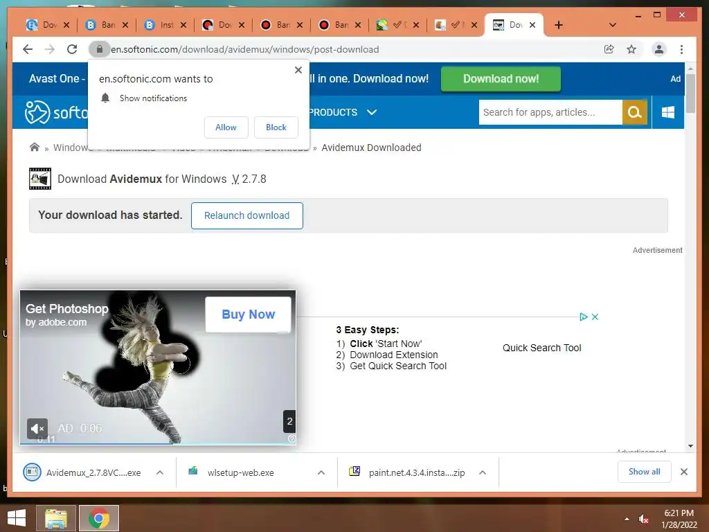
Task: Open options for wlsetup-web.exe download
Action: [321, 472]
